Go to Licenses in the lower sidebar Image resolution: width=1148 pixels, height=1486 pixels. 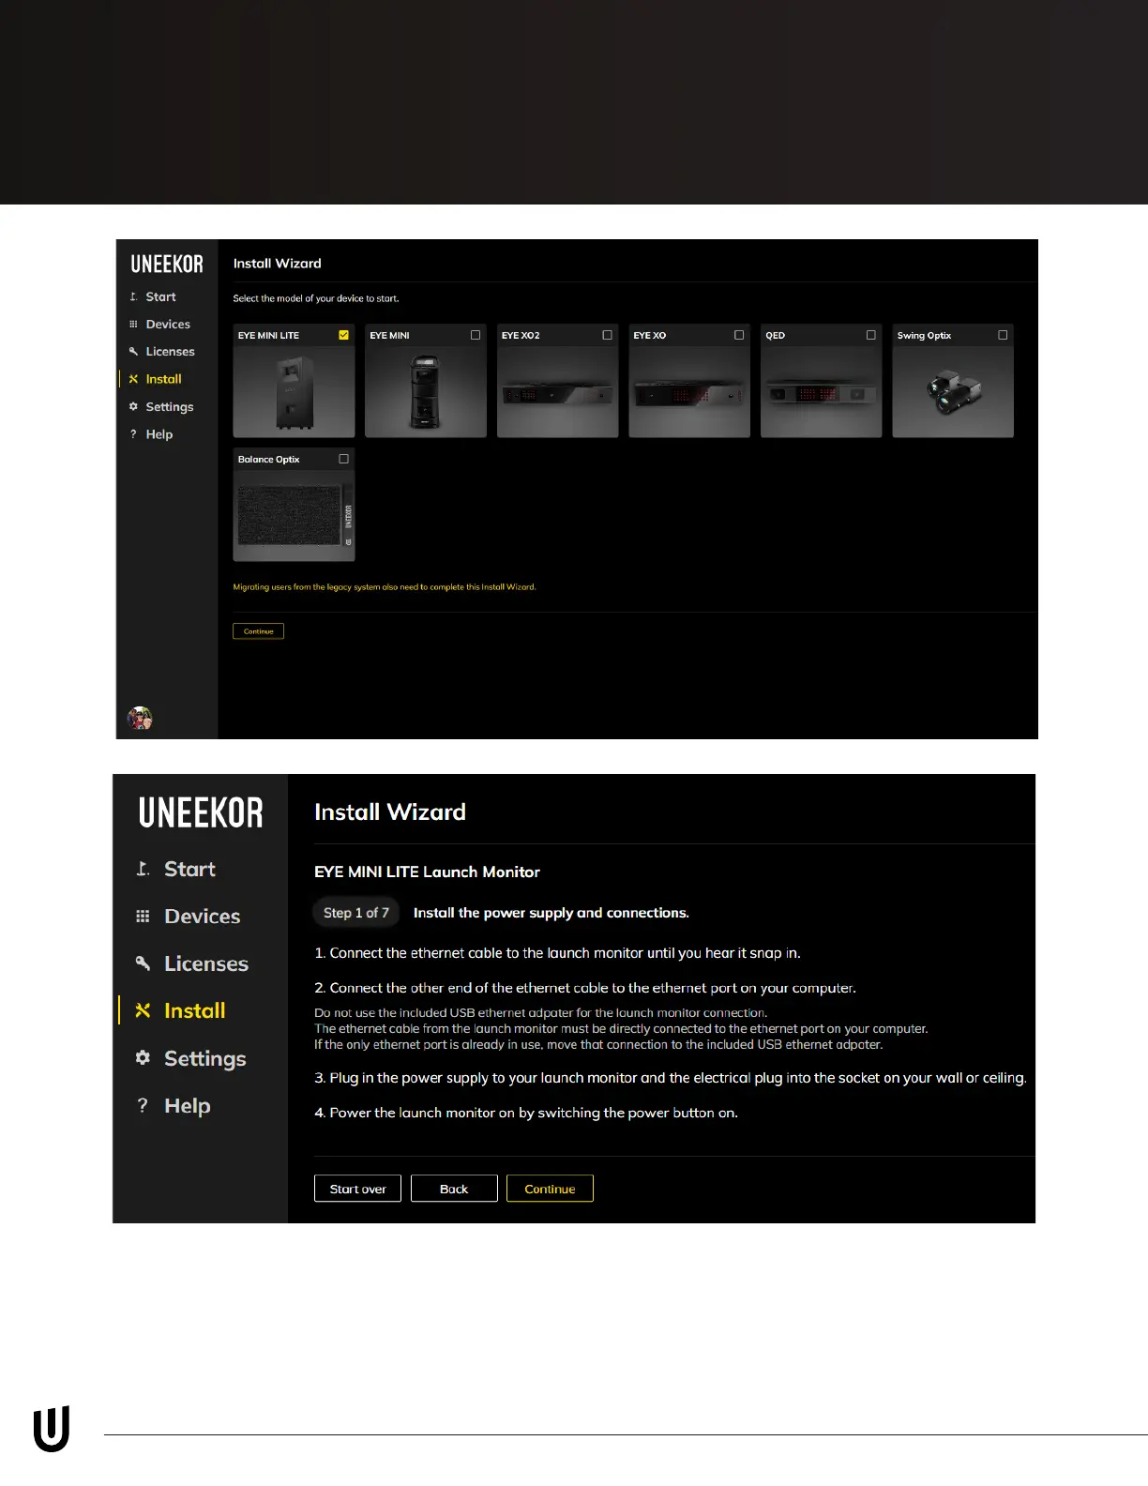[x=206, y=963]
